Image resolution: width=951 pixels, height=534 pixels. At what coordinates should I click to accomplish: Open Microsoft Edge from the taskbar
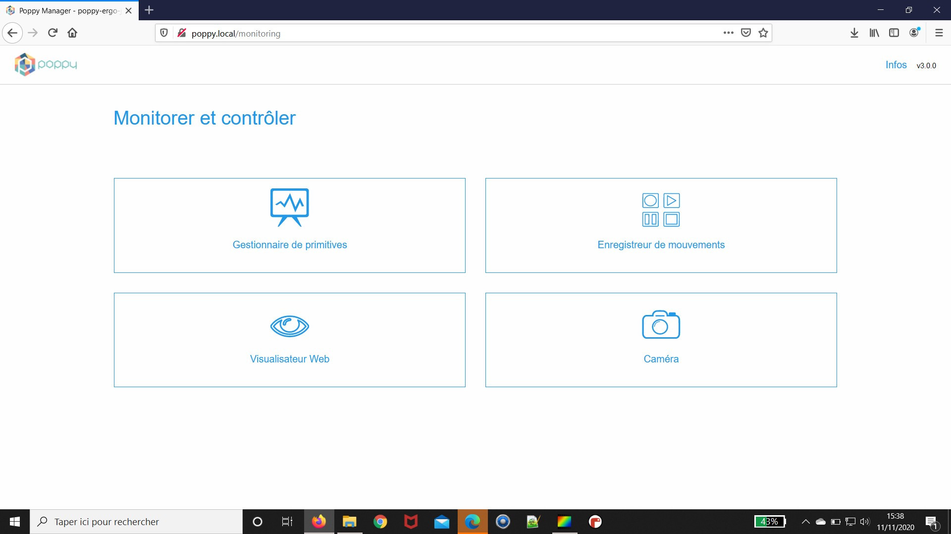point(473,522)
